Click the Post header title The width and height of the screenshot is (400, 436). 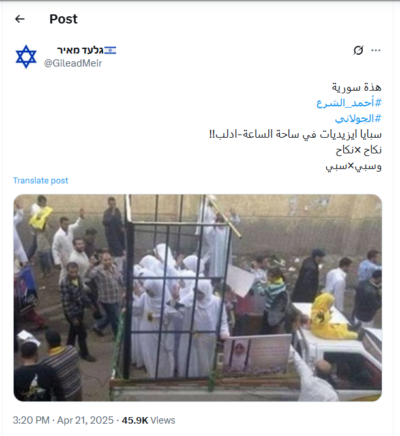click(63, 19)
